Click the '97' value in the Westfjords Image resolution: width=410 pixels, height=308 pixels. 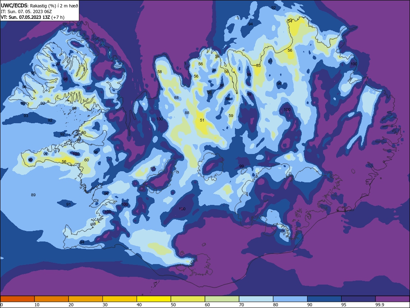pos(58,64)
